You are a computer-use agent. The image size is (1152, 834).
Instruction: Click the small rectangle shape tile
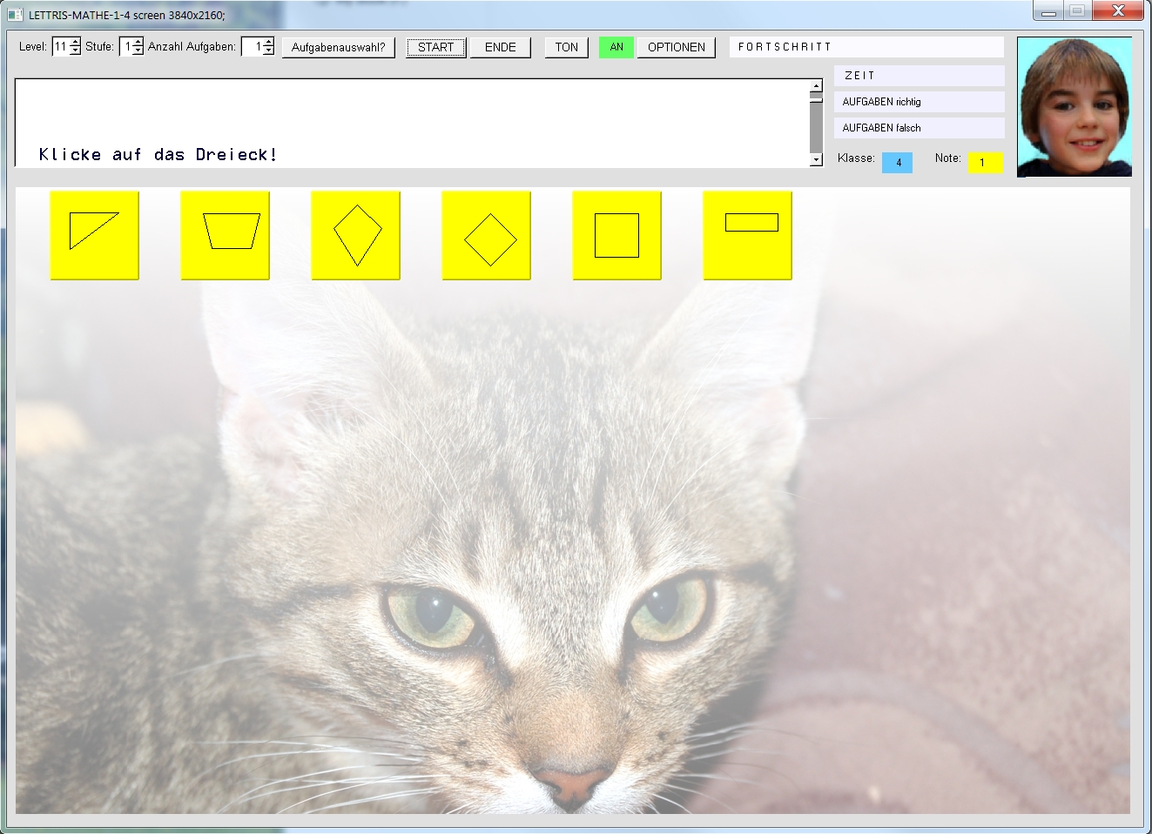[x=747, y=235]
